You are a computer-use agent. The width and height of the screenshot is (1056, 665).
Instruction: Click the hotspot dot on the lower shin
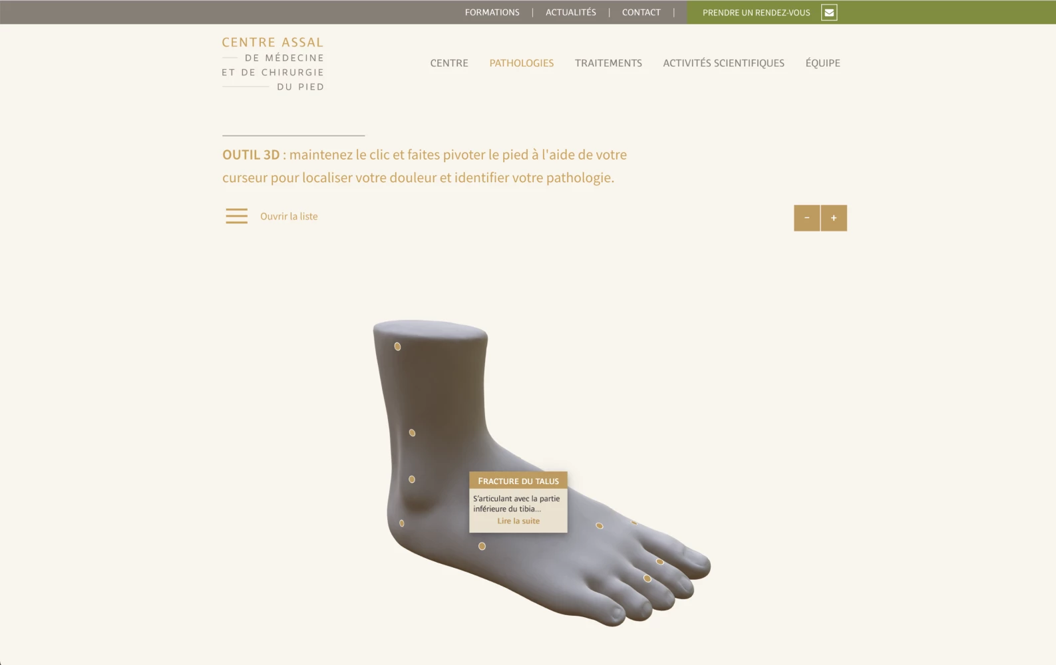coord(412,433)
